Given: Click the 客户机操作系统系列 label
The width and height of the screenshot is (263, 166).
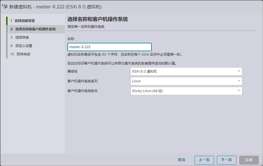Looking at the screenshot, I should pos(82,81).
